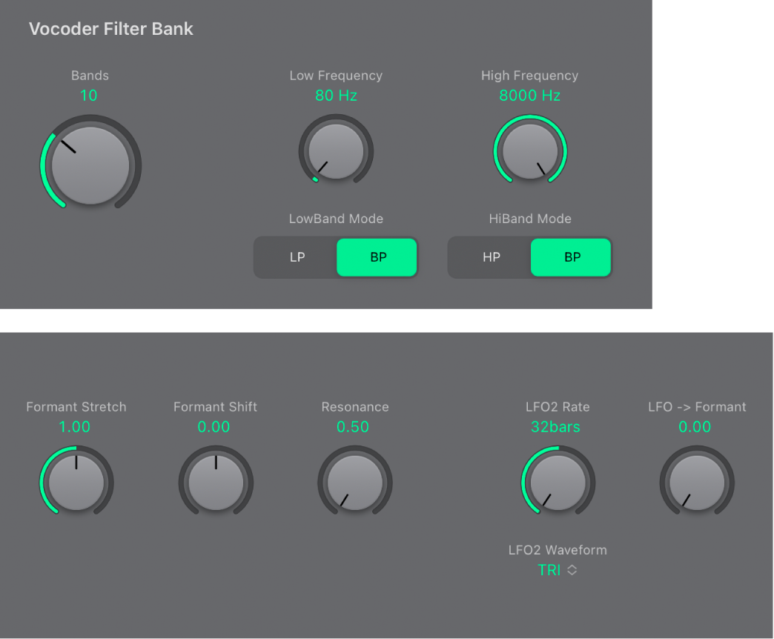
Task: Open the LFO2 Waveform TRI dropdown
Action: click(x=557, y=570)
